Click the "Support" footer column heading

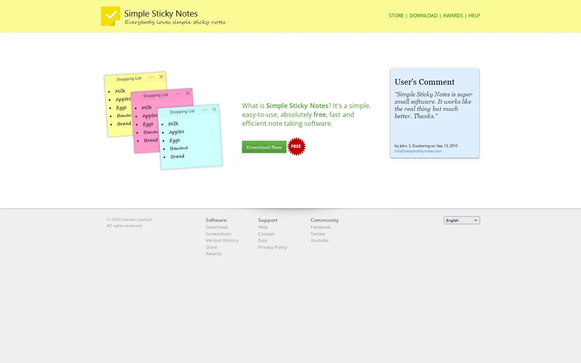click(x=268, y=220)
